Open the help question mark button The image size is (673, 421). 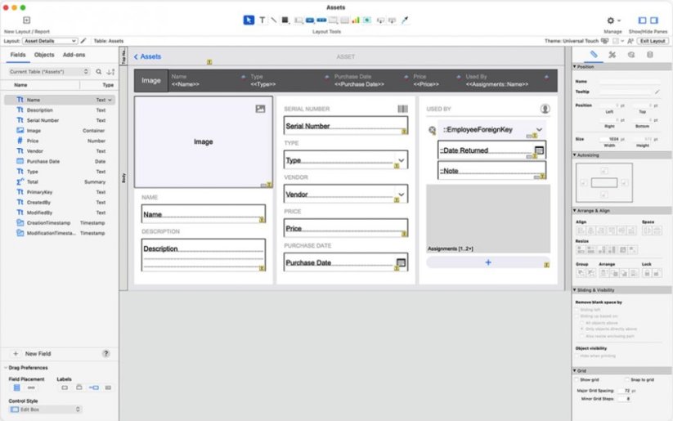point(105,354)
